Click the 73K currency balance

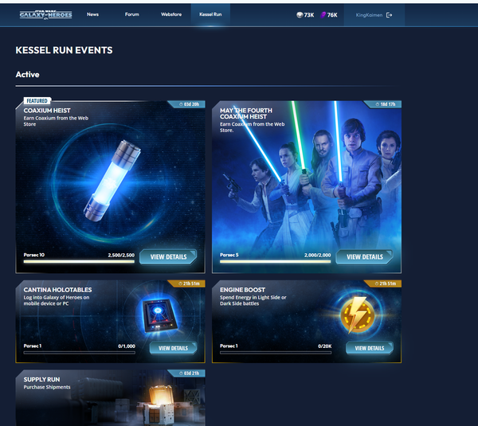pyautogui.click(x=309, y=15)
